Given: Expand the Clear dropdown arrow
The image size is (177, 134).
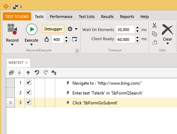Looking at the screenshot, I should [x=167, y=44].
